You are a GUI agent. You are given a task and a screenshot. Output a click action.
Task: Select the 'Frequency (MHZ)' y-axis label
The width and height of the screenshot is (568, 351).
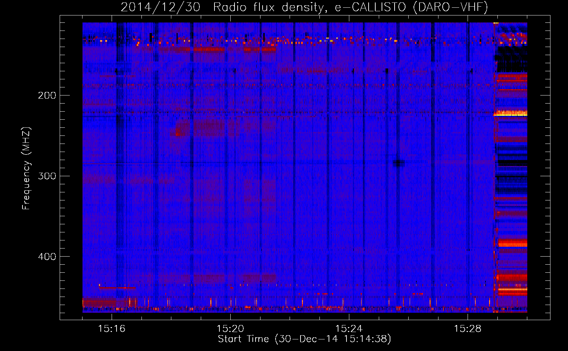click(26, 168)
